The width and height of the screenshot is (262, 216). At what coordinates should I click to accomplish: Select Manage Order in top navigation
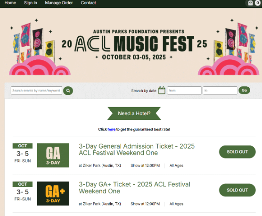(x=59, y=3)
